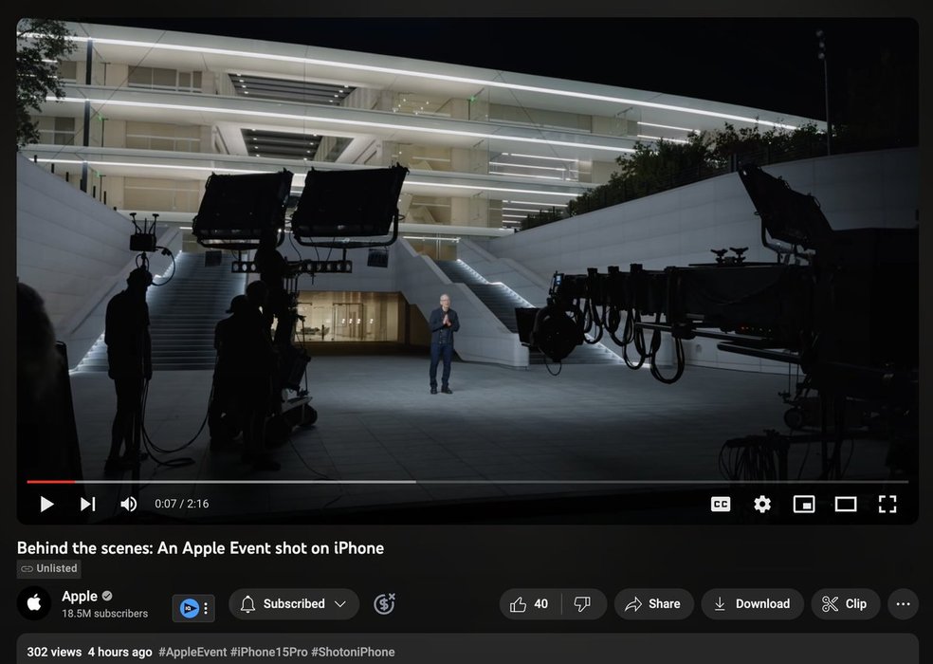Viewport: 933px width, 664px height.
Task: Click the Apple verified checkmark badge
Action: [107, 596]
